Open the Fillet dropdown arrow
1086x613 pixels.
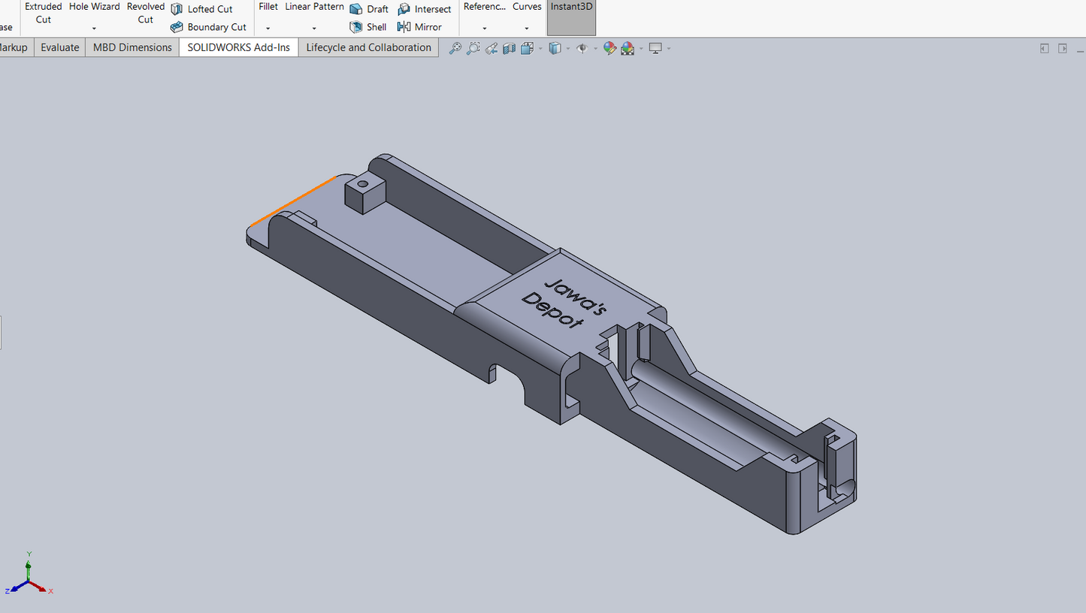tap(268, 29)
